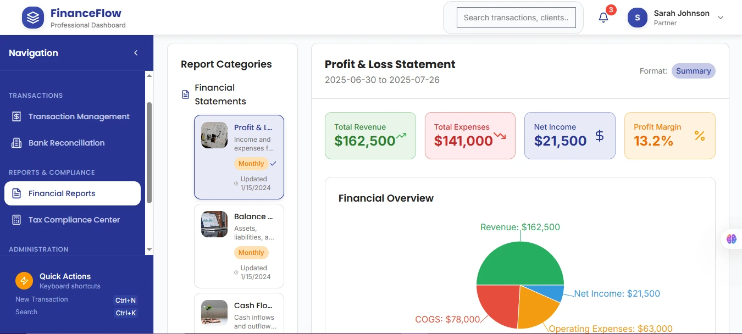This screenshot has height=334, width=742.
Task: Expand the account dropdown beside Sarah Johnson
Action: [720, 17]
